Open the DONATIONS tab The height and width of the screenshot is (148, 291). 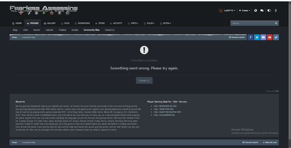tap(82, 23)
